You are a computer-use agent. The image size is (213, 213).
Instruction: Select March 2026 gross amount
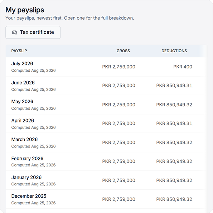(x=119, y=142)
